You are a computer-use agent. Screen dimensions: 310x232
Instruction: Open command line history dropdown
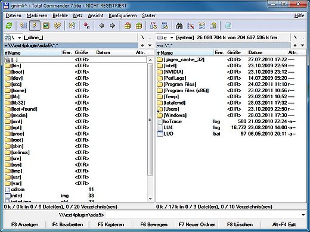click(303, 215)
